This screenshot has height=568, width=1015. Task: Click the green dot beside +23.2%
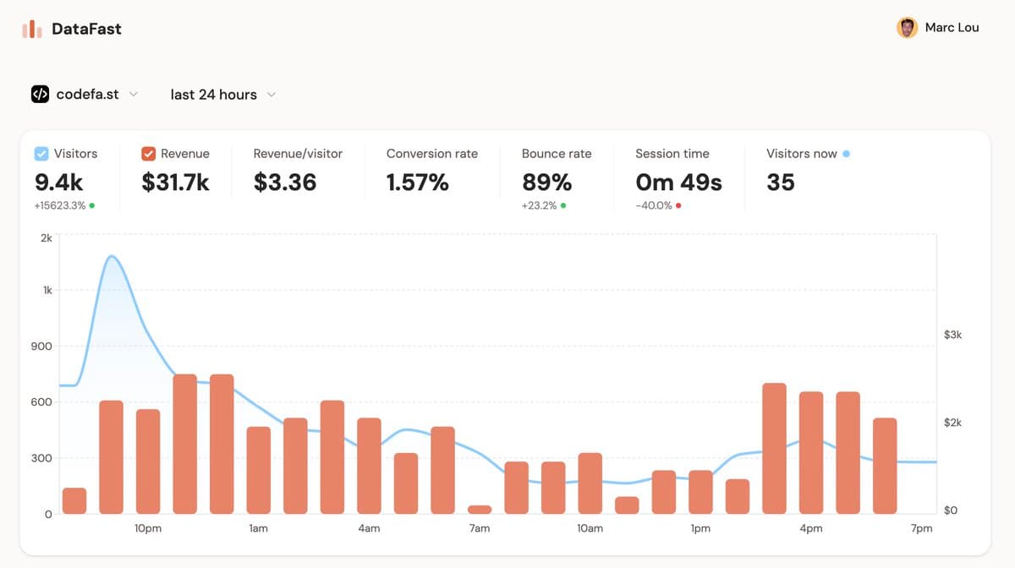(x=563, y=205)
